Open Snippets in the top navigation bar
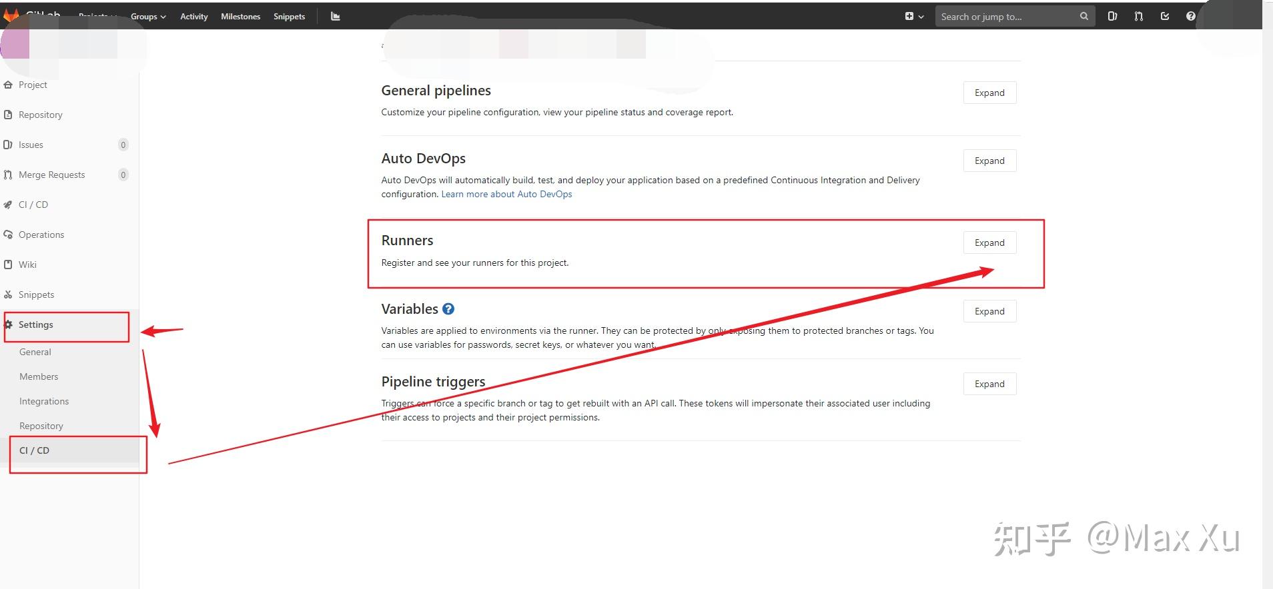 pos(289,17)
